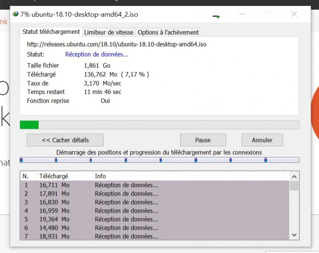Open the Options à l'achèvement tab
Viewport: 319px width, 253px height.
(168, 32)
